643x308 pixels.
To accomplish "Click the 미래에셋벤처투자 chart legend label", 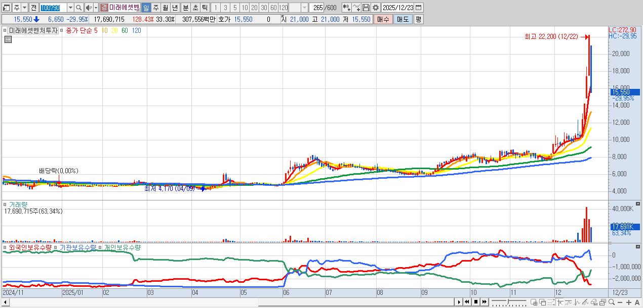I will click(33, 30).
